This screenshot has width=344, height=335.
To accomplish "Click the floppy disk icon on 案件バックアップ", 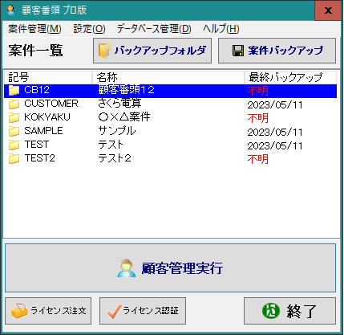I will tap(238, 51).
